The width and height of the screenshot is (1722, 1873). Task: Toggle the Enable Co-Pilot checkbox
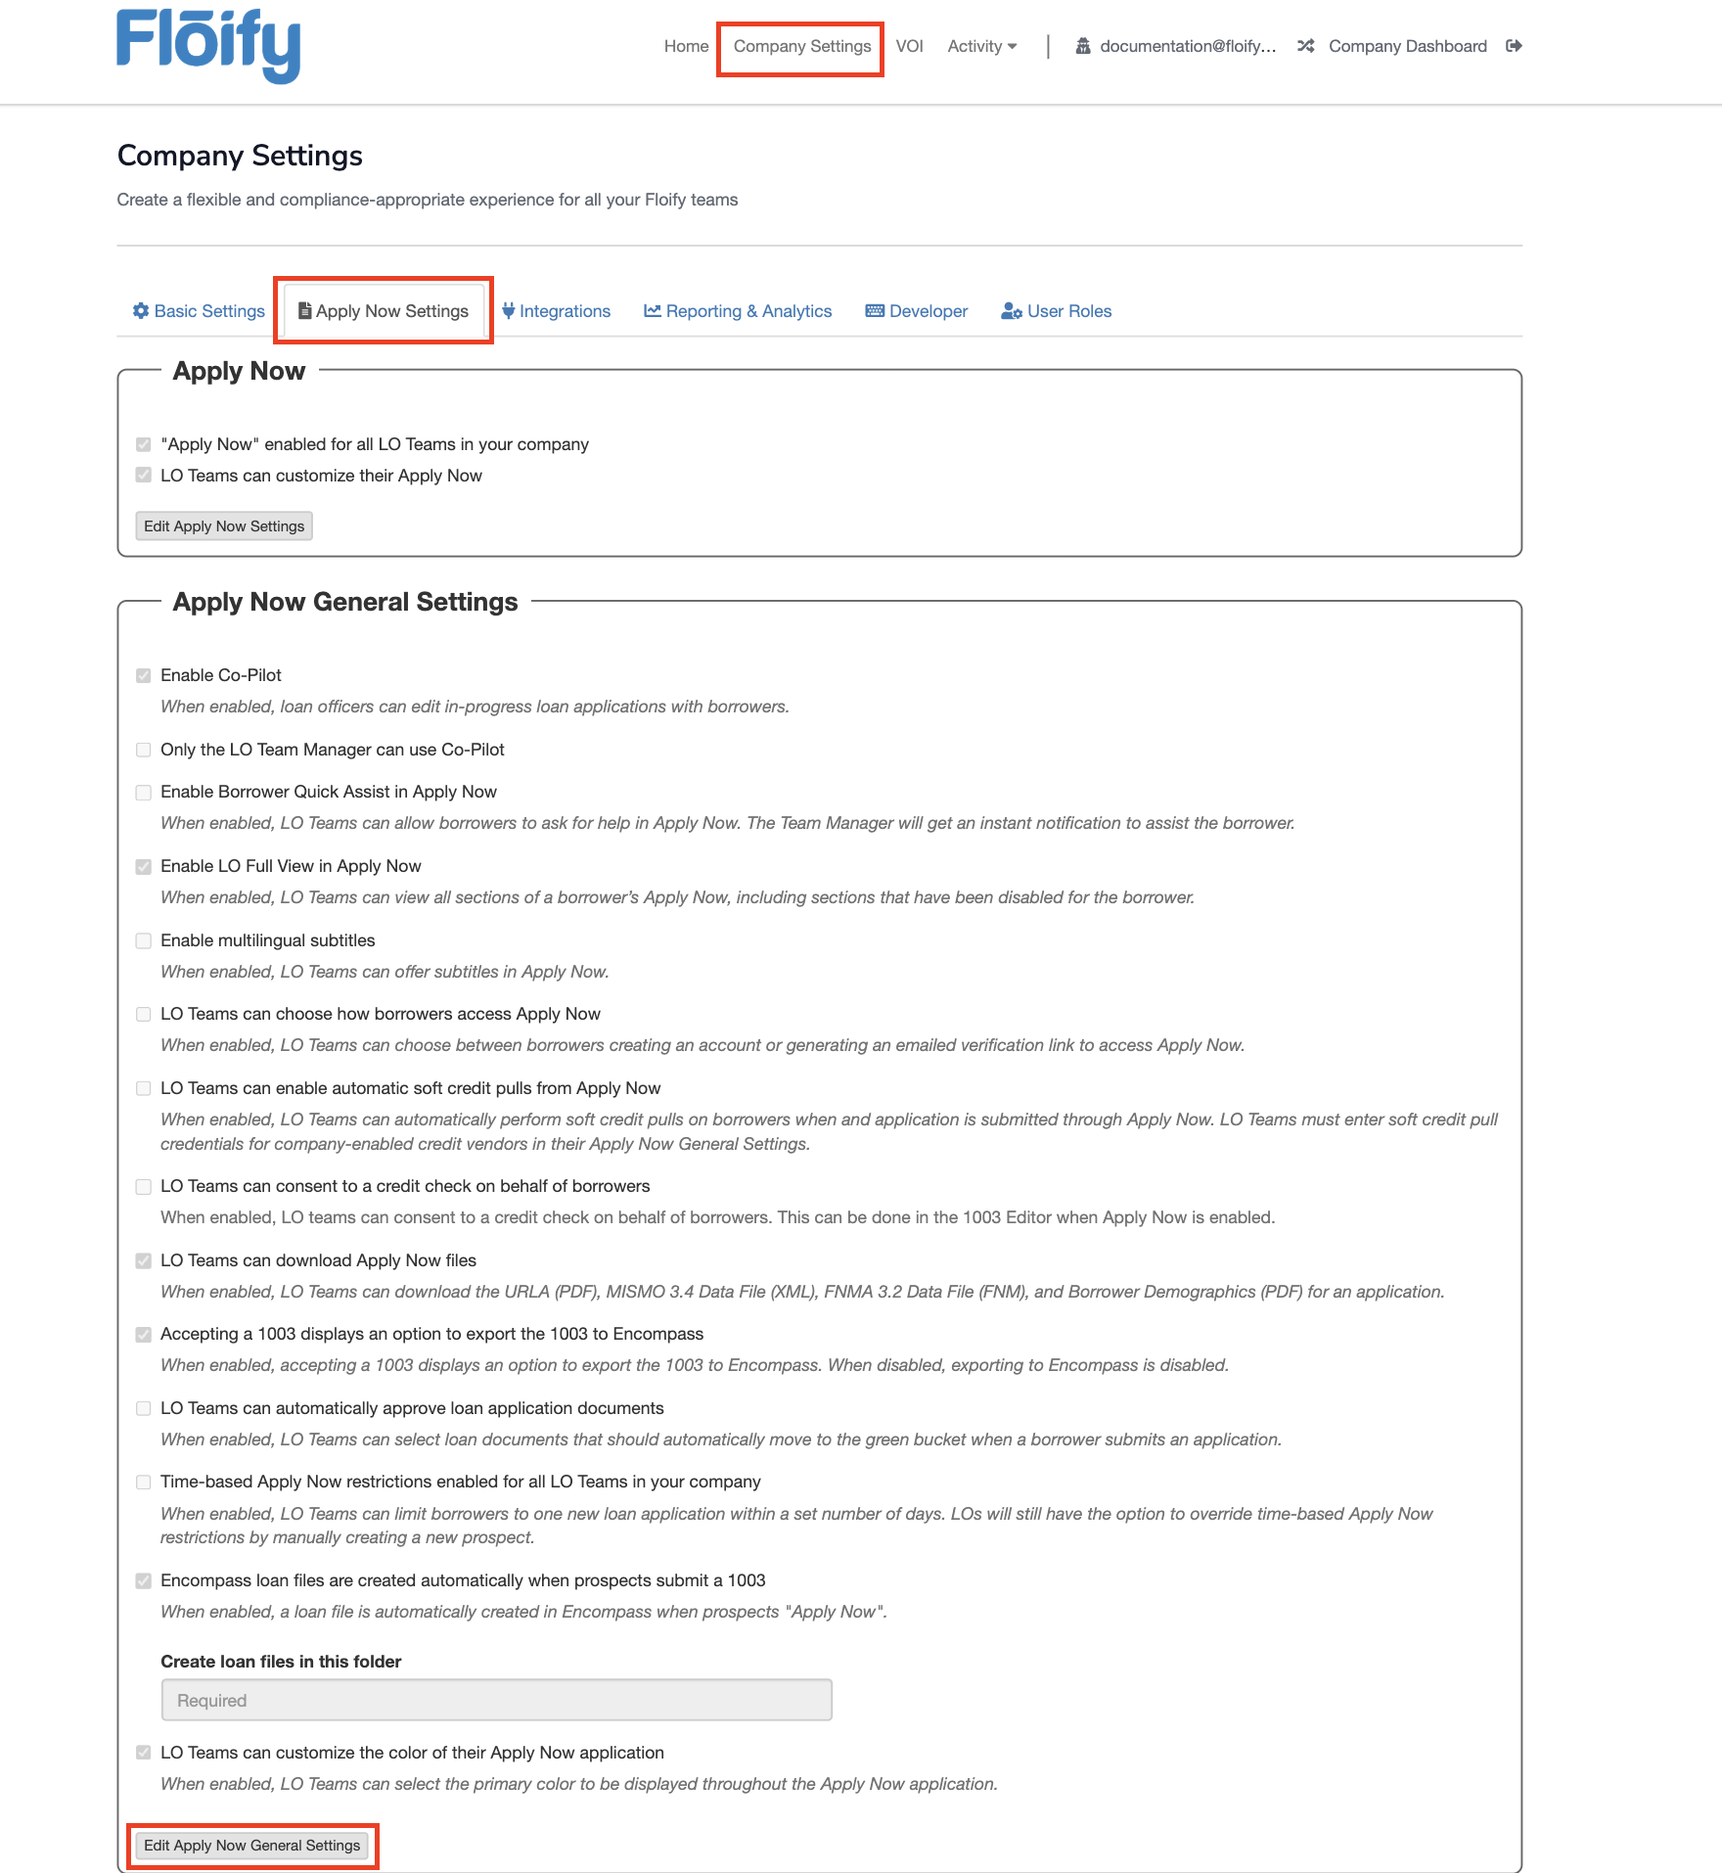(x=144, y=675)
